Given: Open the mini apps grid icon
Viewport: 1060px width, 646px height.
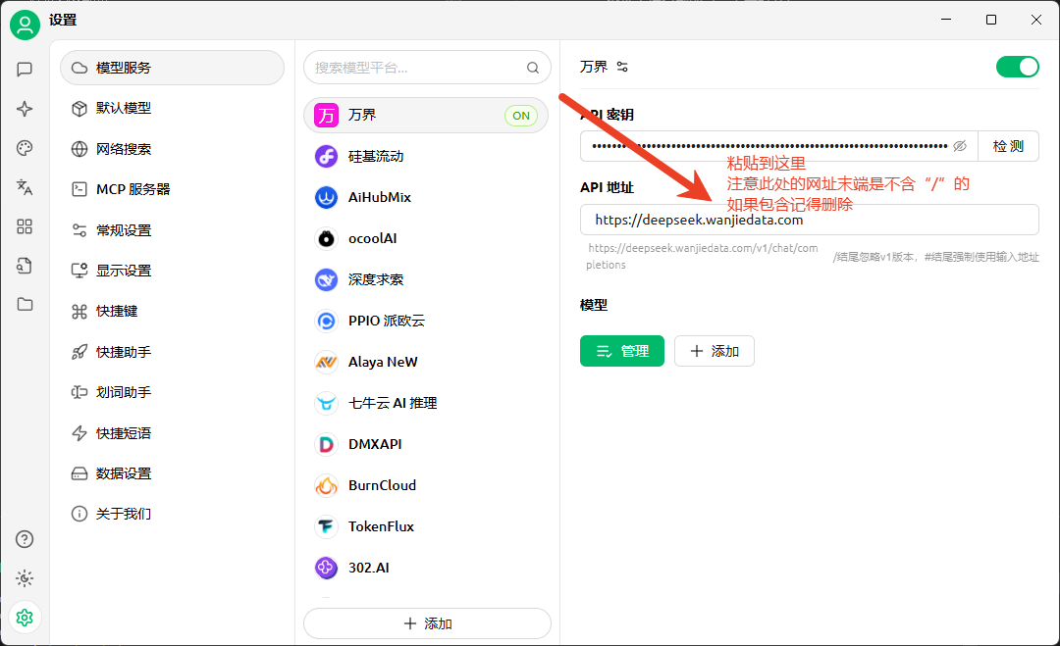Looking at the screenshot, I should (25, 226).
